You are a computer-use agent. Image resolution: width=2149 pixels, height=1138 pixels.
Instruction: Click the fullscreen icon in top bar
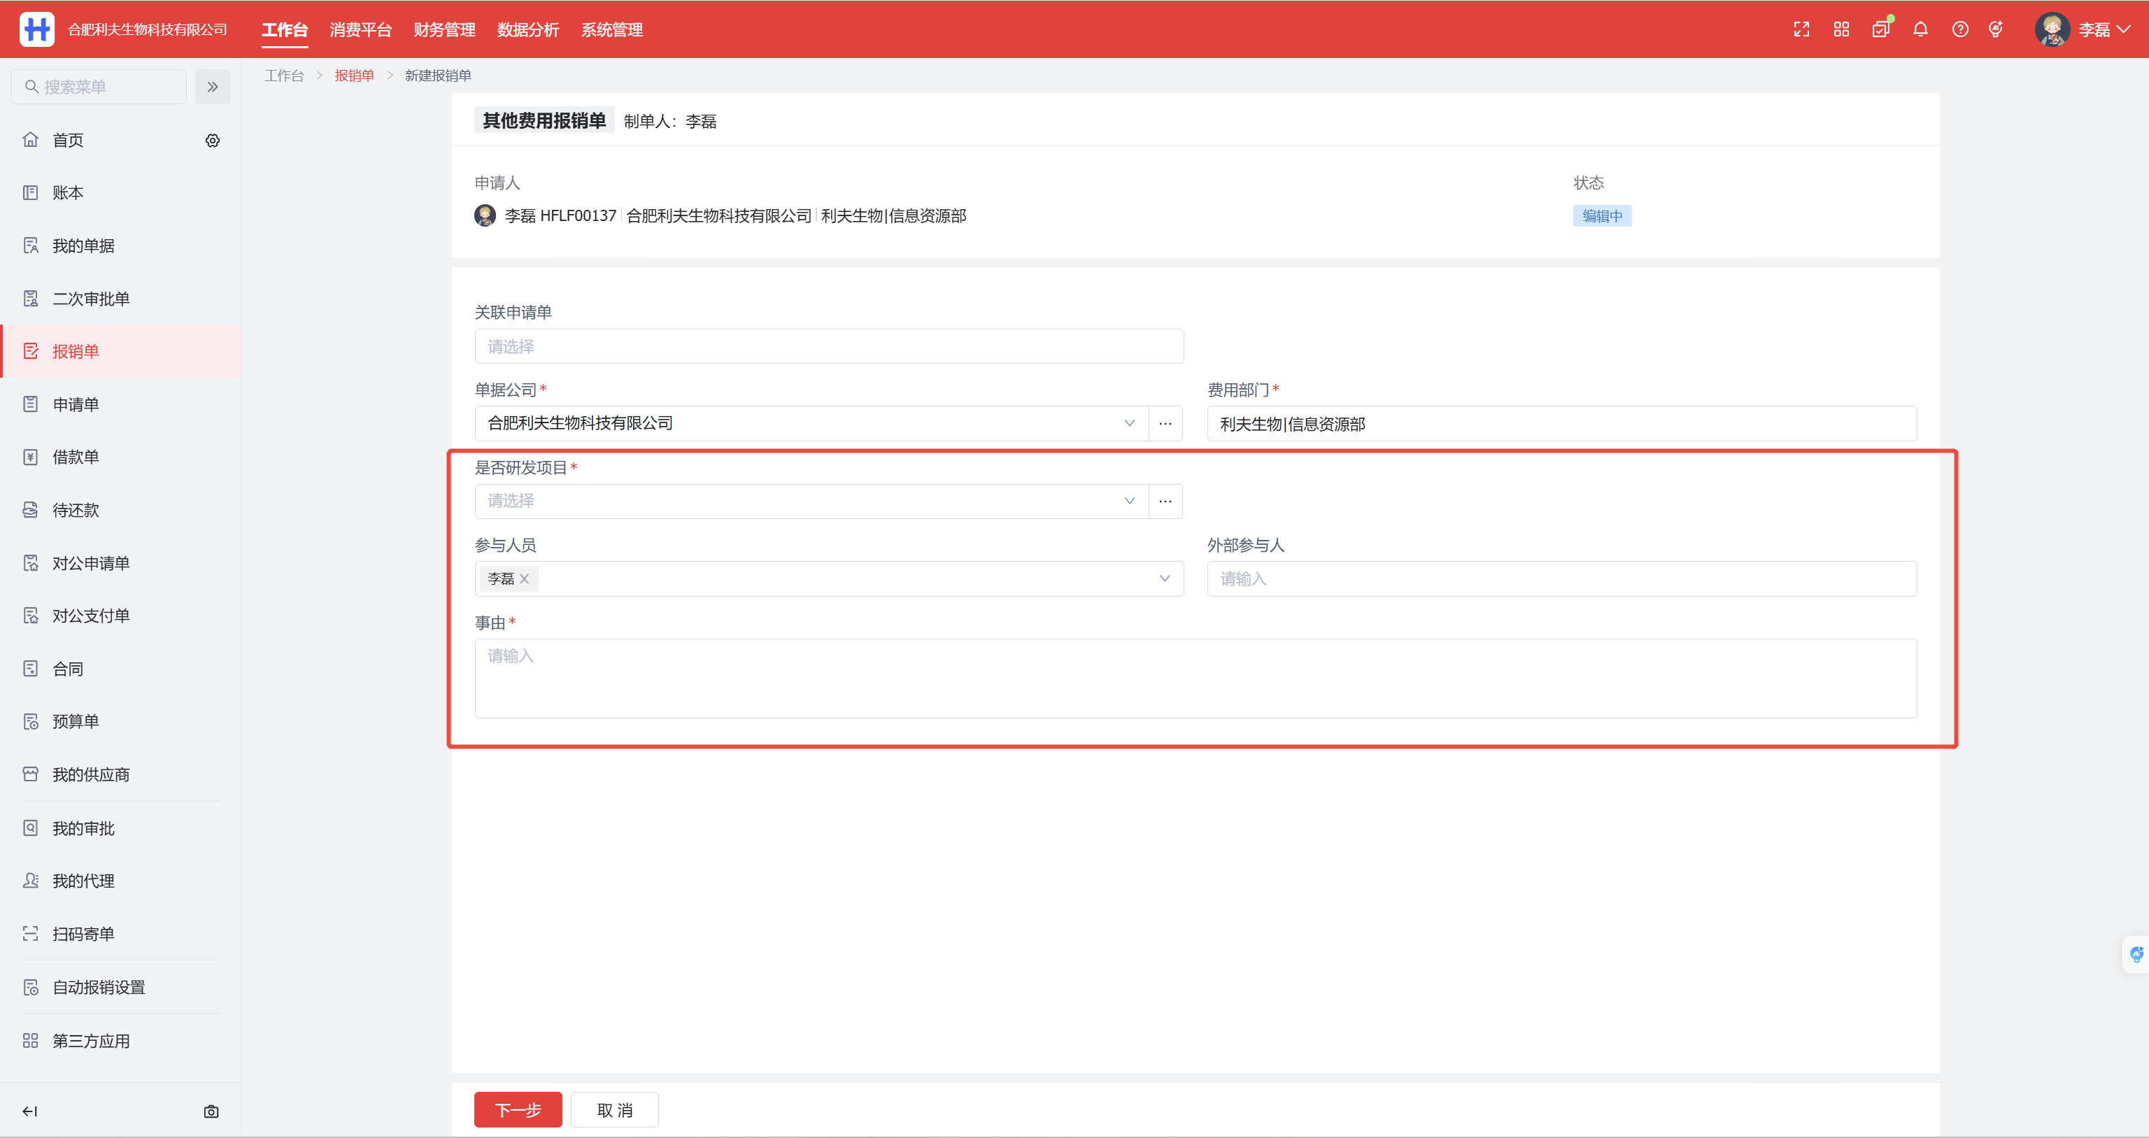tap(1801, 29)
